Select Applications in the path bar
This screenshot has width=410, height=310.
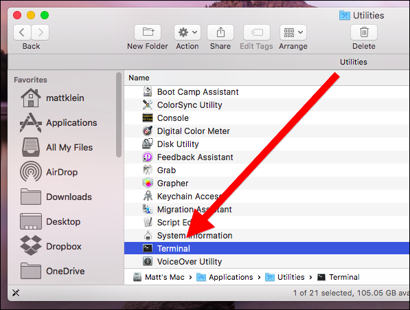pyautogui.click(x=225, y=277)
